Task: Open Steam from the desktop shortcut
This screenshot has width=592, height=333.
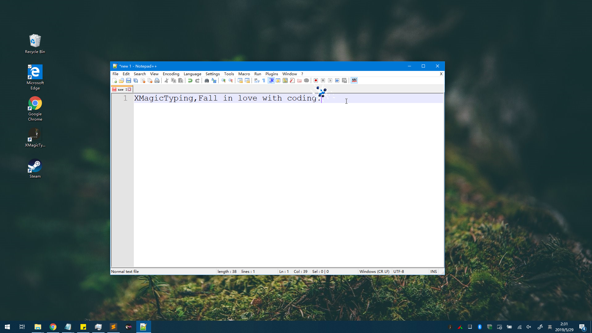Action: point(35,165)
